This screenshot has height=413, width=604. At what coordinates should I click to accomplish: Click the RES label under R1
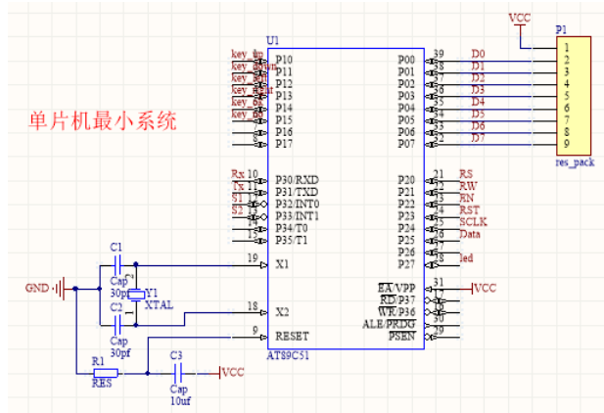tap(102, 384)
